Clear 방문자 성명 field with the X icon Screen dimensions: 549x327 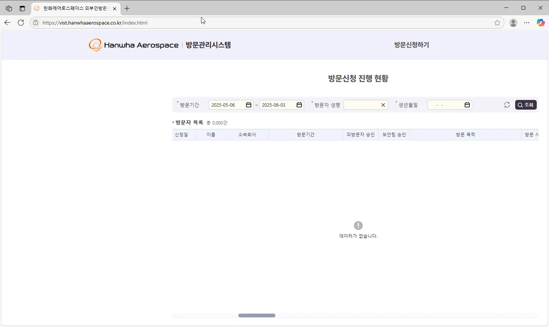coord(383,105)
